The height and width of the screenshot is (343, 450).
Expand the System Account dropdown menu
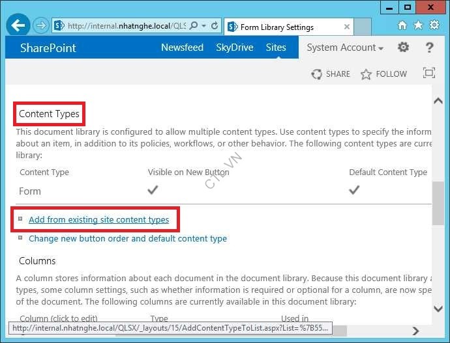[345, 48]
